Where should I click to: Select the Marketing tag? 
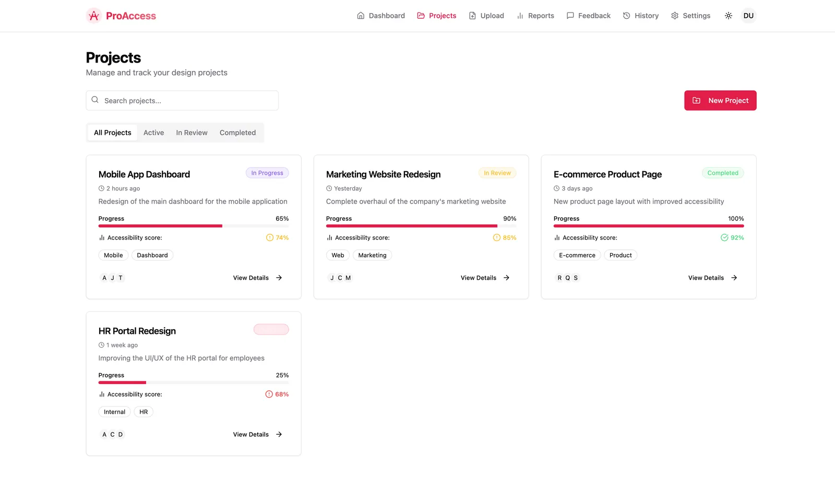(x=372, y=255)
